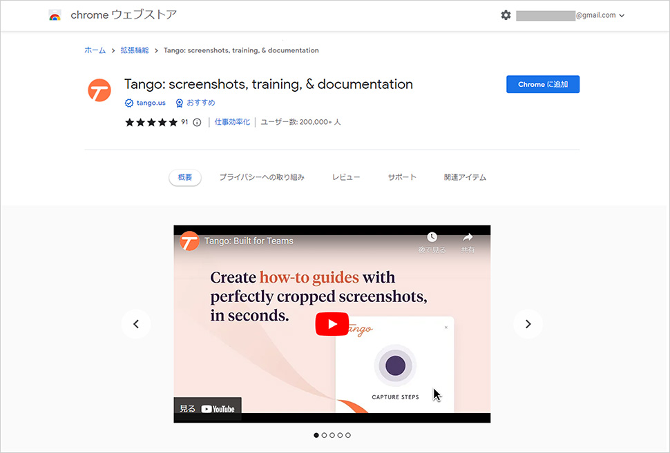The image size is (670, 453).
Task: Click the breadcrumb text Tango: screenshots, training, & documentation
Action: click(x=241, y=50)
